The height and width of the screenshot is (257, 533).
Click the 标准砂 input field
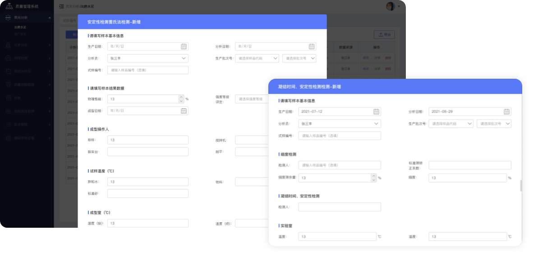pos(148,194)
